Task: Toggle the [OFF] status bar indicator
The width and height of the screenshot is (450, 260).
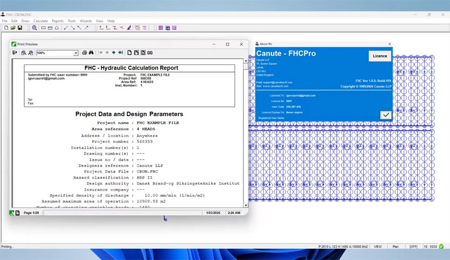Action: [413, 247]
